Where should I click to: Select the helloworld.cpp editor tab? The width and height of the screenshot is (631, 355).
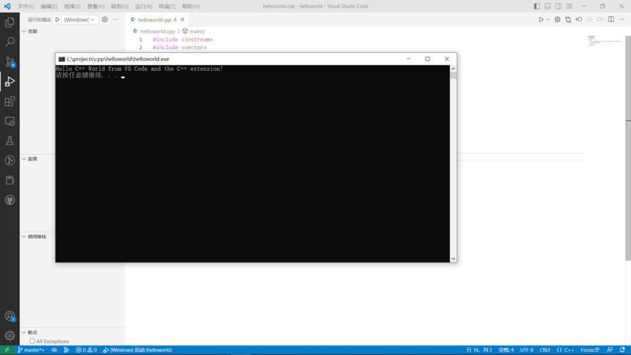(154, 20)
